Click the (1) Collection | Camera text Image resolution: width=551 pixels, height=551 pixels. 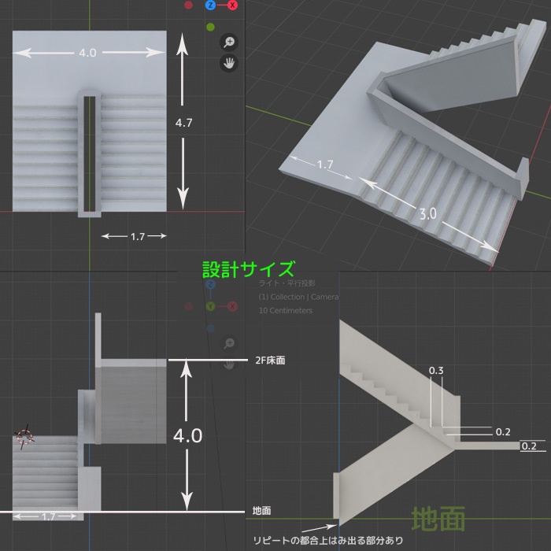coord(298,297)
